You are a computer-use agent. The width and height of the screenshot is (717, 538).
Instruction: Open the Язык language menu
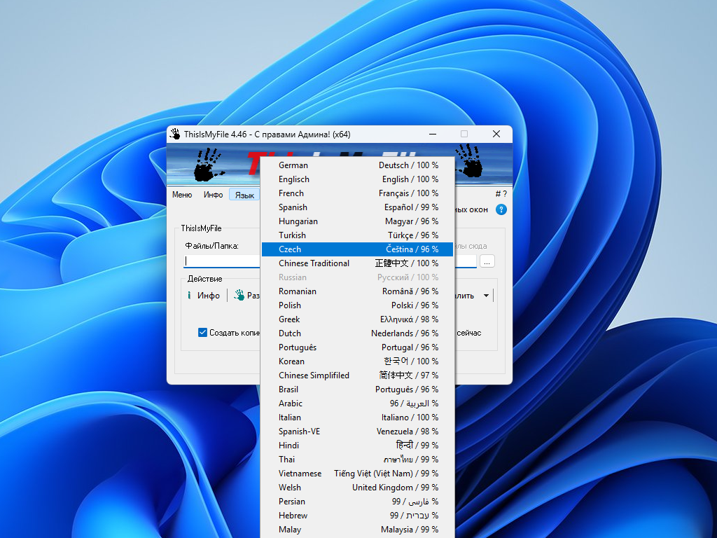coord(244,195)
